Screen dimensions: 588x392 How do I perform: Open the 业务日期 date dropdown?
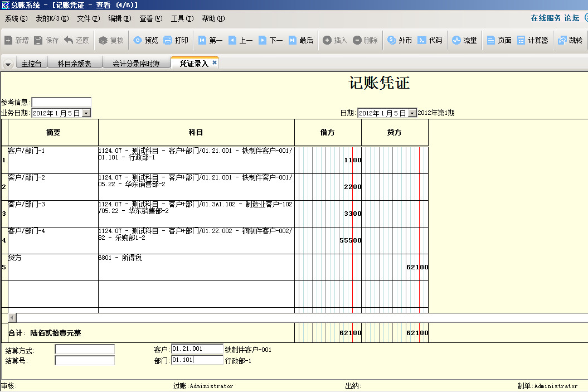(x=86, y=113)
